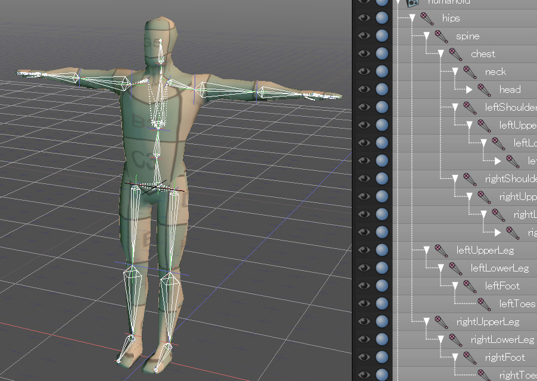The width and height of the screenshot is (537, 381).
Task: Click the blue sphere icon in leftFoot row
Action: [x=382, y=285]
